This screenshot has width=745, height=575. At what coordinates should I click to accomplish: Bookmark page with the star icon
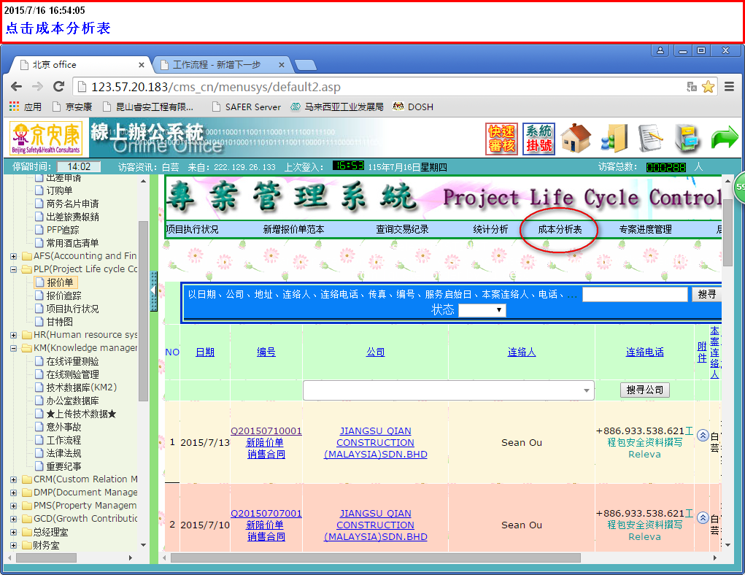[708, 87]
